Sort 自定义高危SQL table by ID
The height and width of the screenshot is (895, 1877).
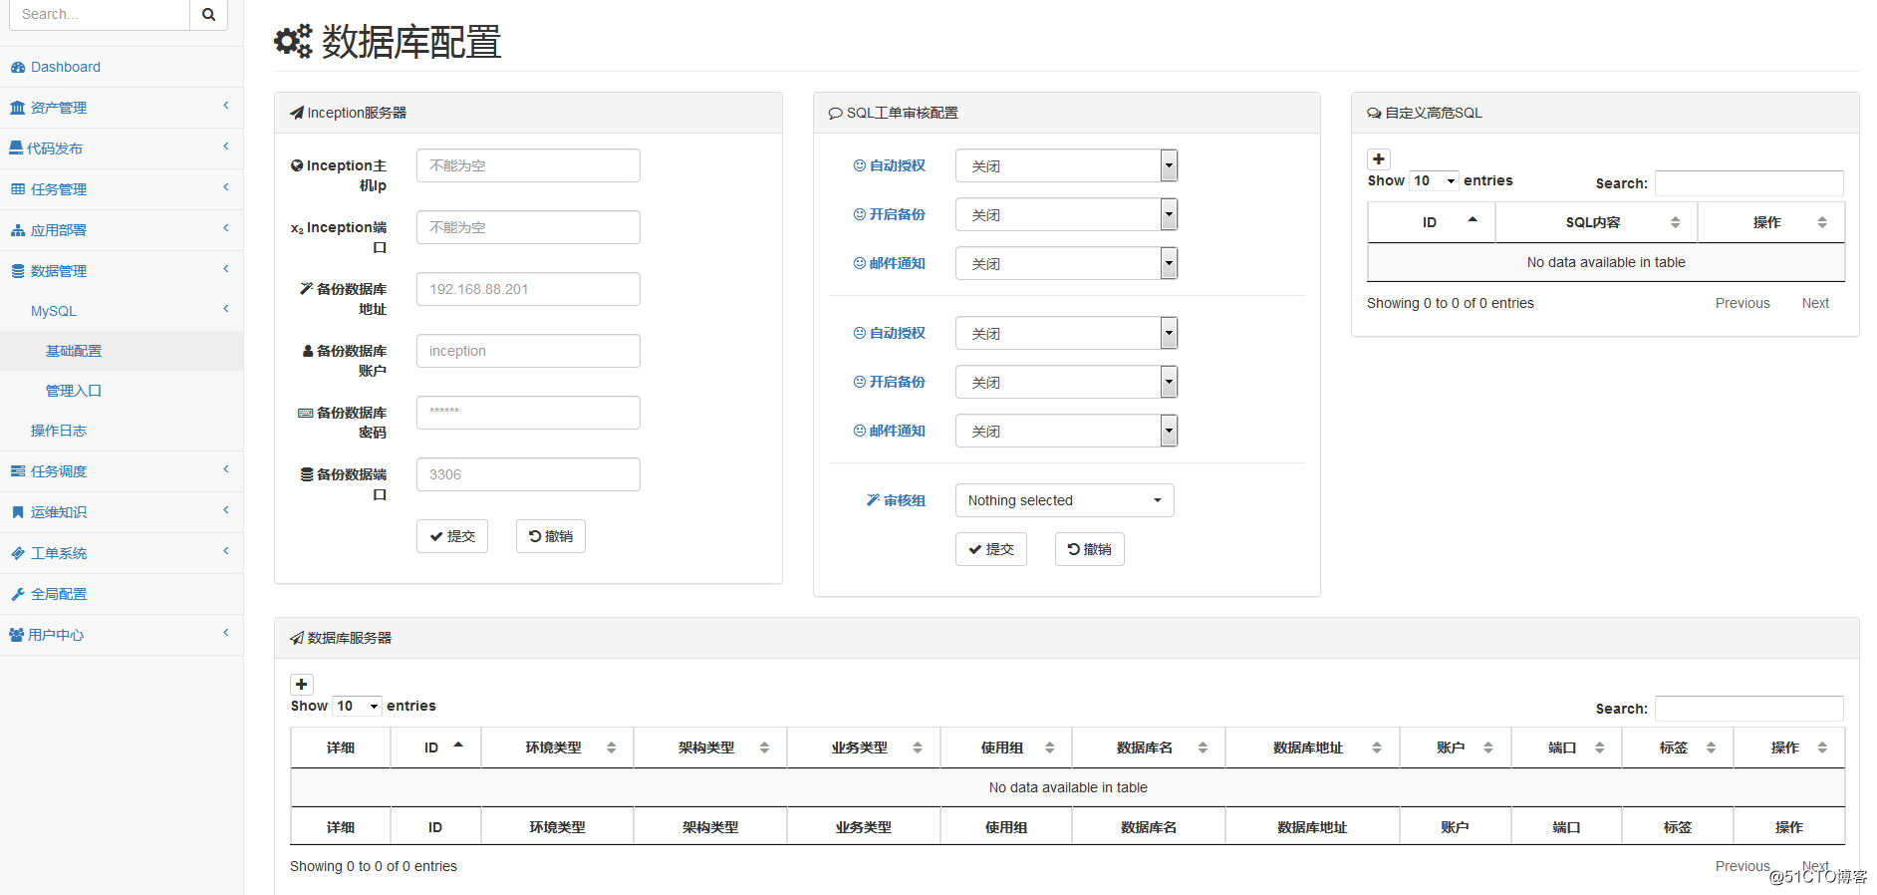pyautogui.click(x=1432, y=222)
